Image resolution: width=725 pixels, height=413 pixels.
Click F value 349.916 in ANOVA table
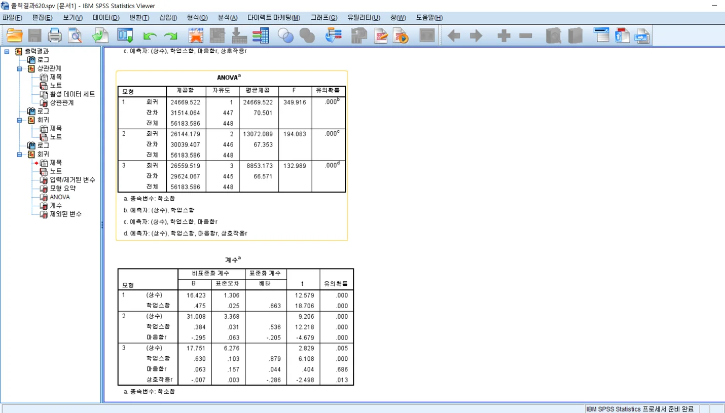coord(295,102)
